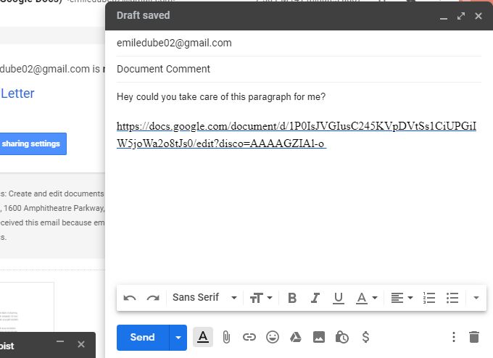Open the document thumbnail in background email
The image size is (493, 358).
[x=27, y=307]
